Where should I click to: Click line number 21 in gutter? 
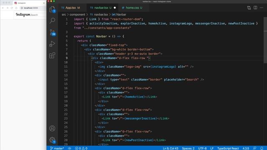click(66, 110)
